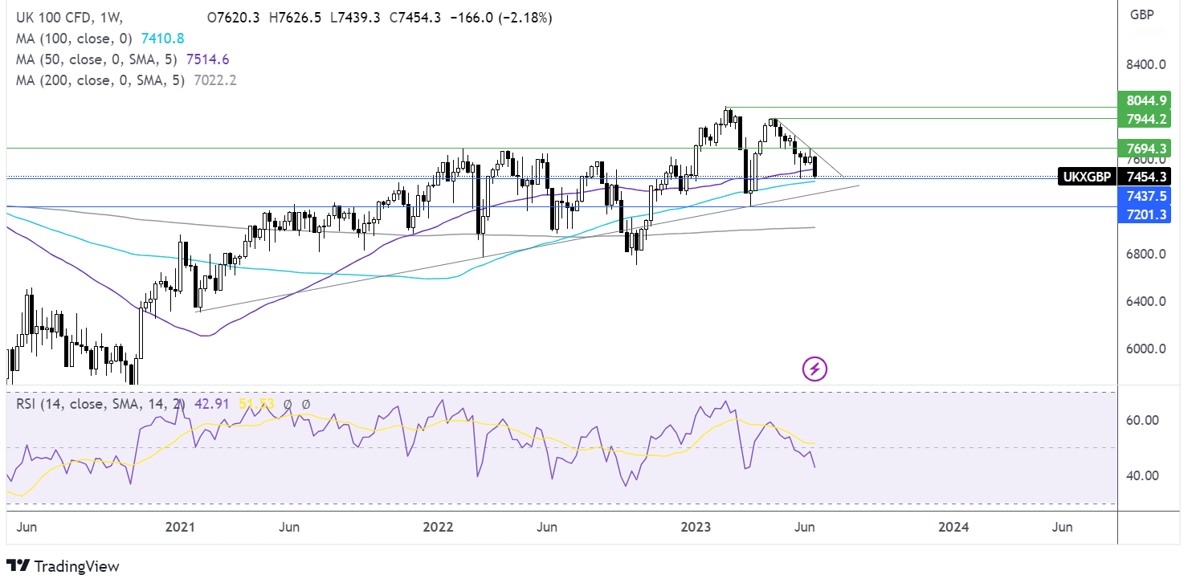Image resolution: width=1192 pixels, height=579 pixels.
Task: Click the Jun label between 2022 and 2023
Action: point(546,527)
